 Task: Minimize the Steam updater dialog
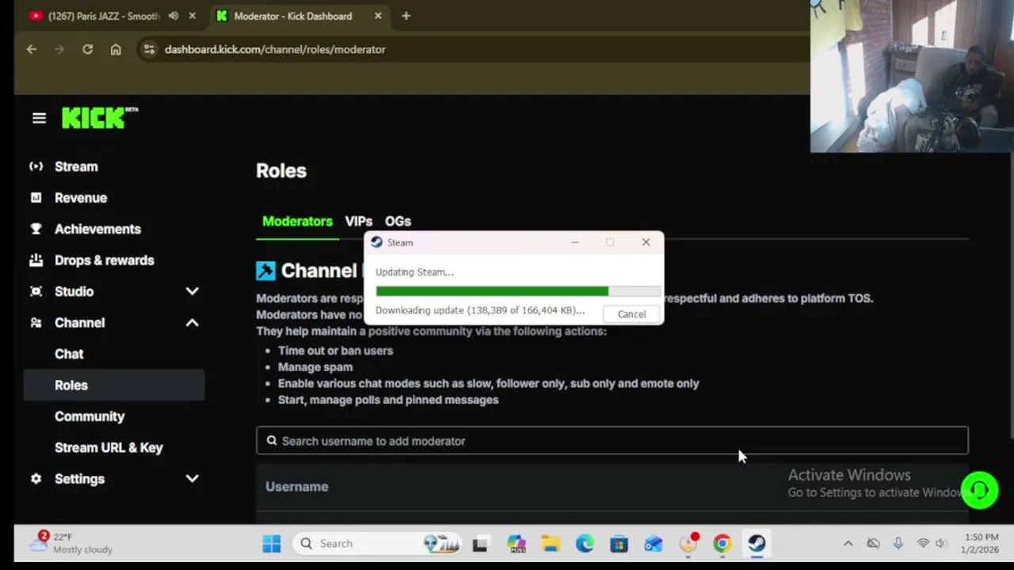point(575,242)
